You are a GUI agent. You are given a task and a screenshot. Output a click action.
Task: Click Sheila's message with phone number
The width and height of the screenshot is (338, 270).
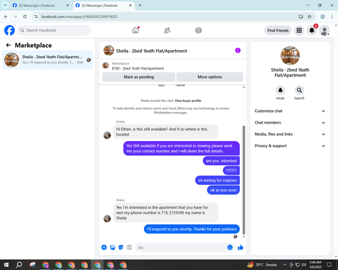[x=166, y=213]
